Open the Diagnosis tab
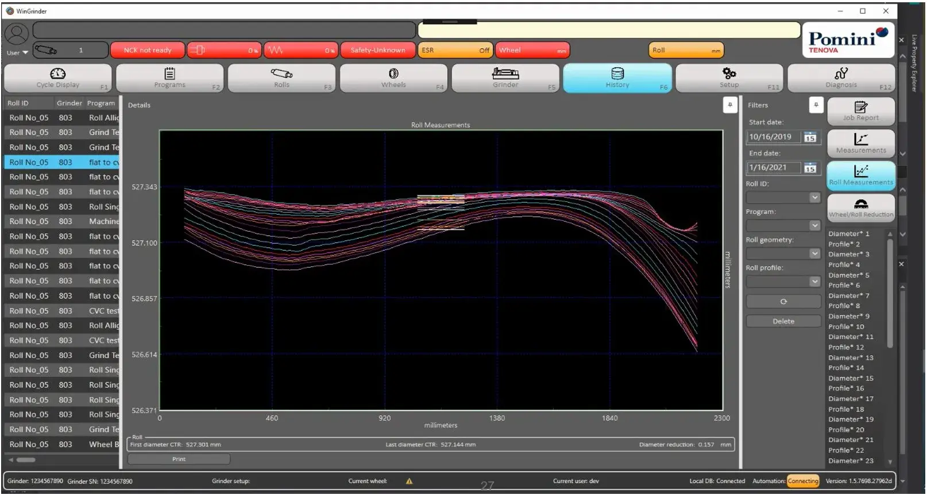This screenshot has height=494, width=927. click(x=841, y=78)
